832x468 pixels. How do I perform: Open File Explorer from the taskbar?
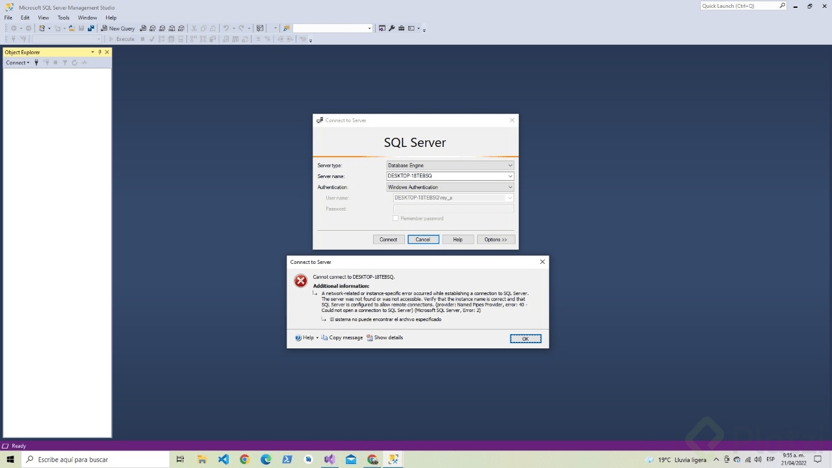[x=202, y=460]
